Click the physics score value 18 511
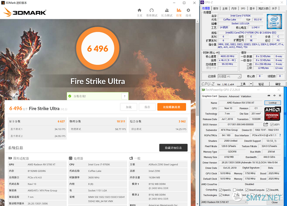The height and width of the screenshot is (206, 287). pos(121,121)
